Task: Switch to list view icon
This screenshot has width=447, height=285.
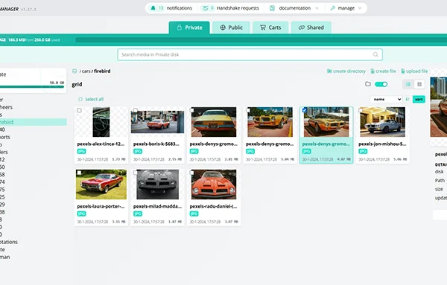Action: point(408,84)
